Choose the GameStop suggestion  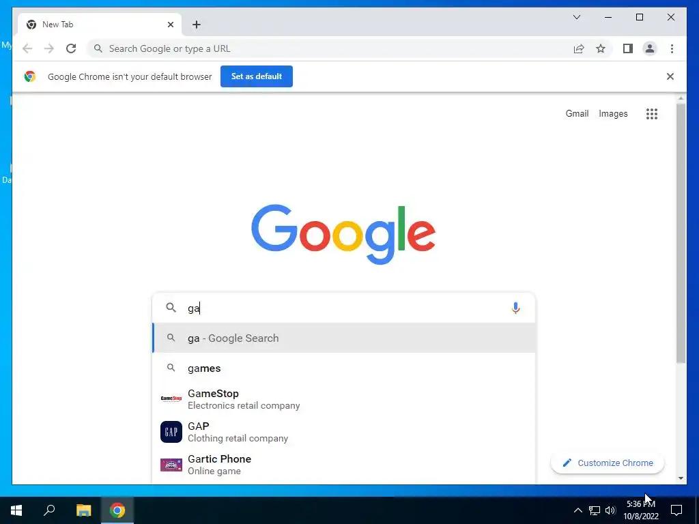(344, 398)
